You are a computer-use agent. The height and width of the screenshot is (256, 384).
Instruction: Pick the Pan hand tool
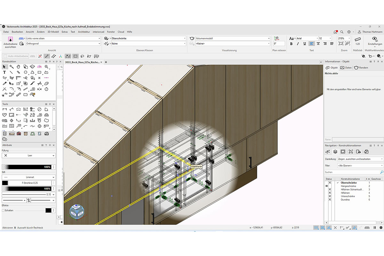pyautogui.click(x=19, y=67)
